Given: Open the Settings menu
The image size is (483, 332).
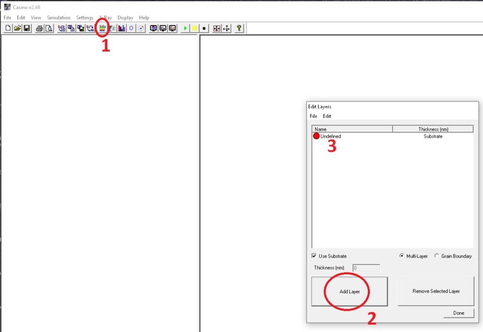Looking at the screenshot, I should pyautogui.click(x=85, y=17).
